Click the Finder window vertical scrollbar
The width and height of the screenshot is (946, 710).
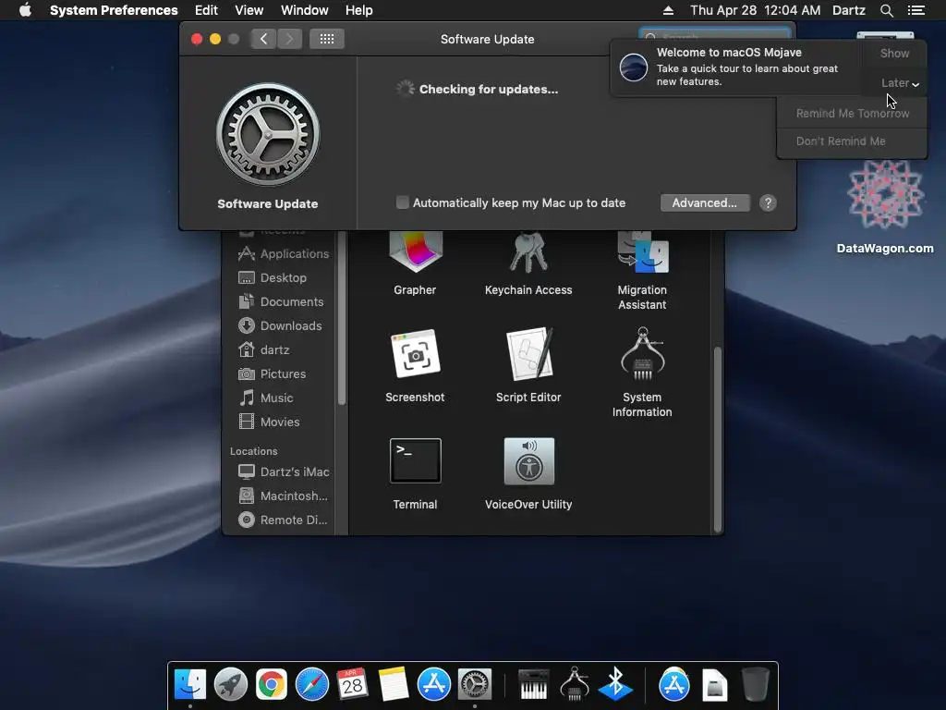click(717, 439)
